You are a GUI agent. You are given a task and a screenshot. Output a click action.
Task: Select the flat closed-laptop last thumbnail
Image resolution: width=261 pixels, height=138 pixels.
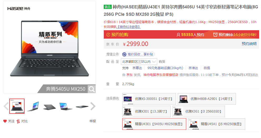coord(82,107)
